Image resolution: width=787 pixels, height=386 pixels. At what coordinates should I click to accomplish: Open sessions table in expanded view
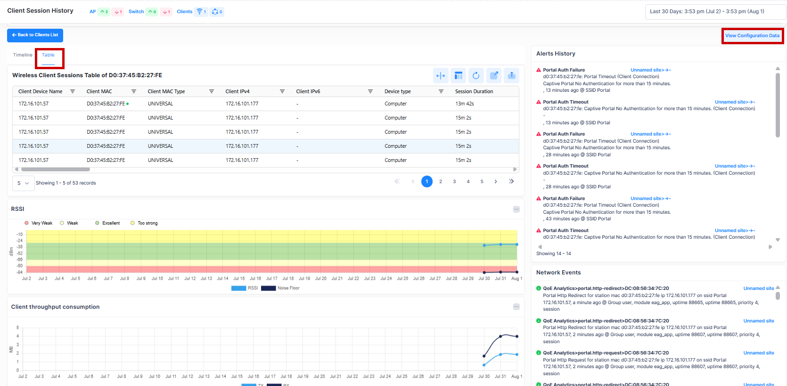tap(494, 76)
